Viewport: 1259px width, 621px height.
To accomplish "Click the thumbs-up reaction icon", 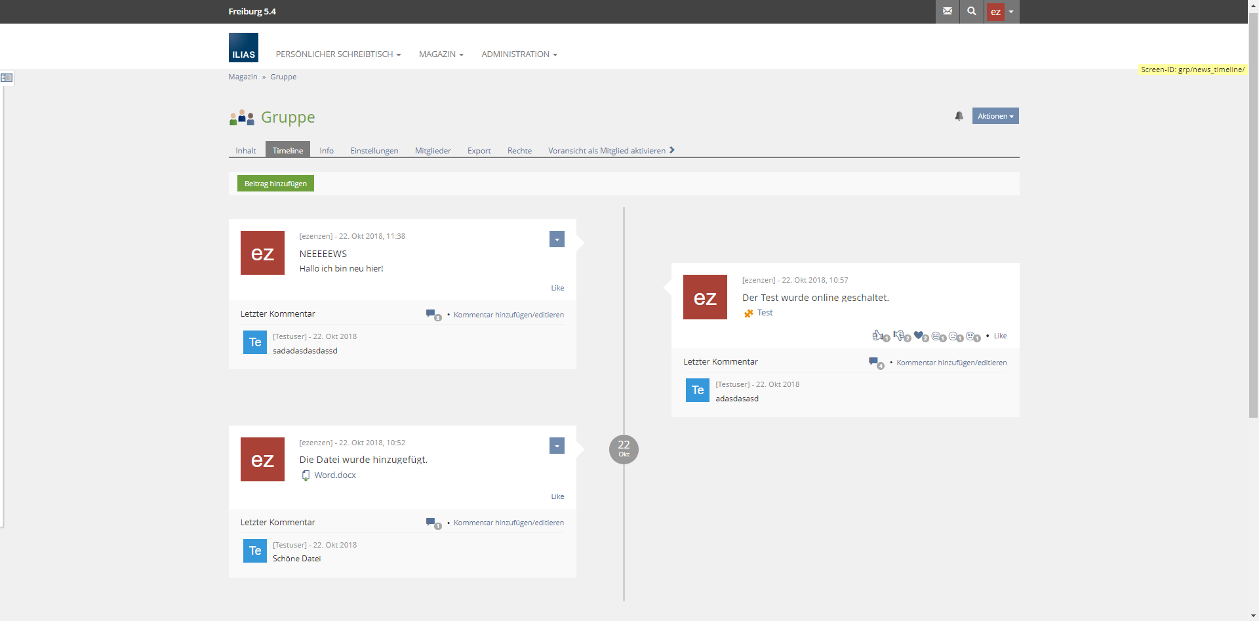I will pyautogui.click(x=877, y=336).
